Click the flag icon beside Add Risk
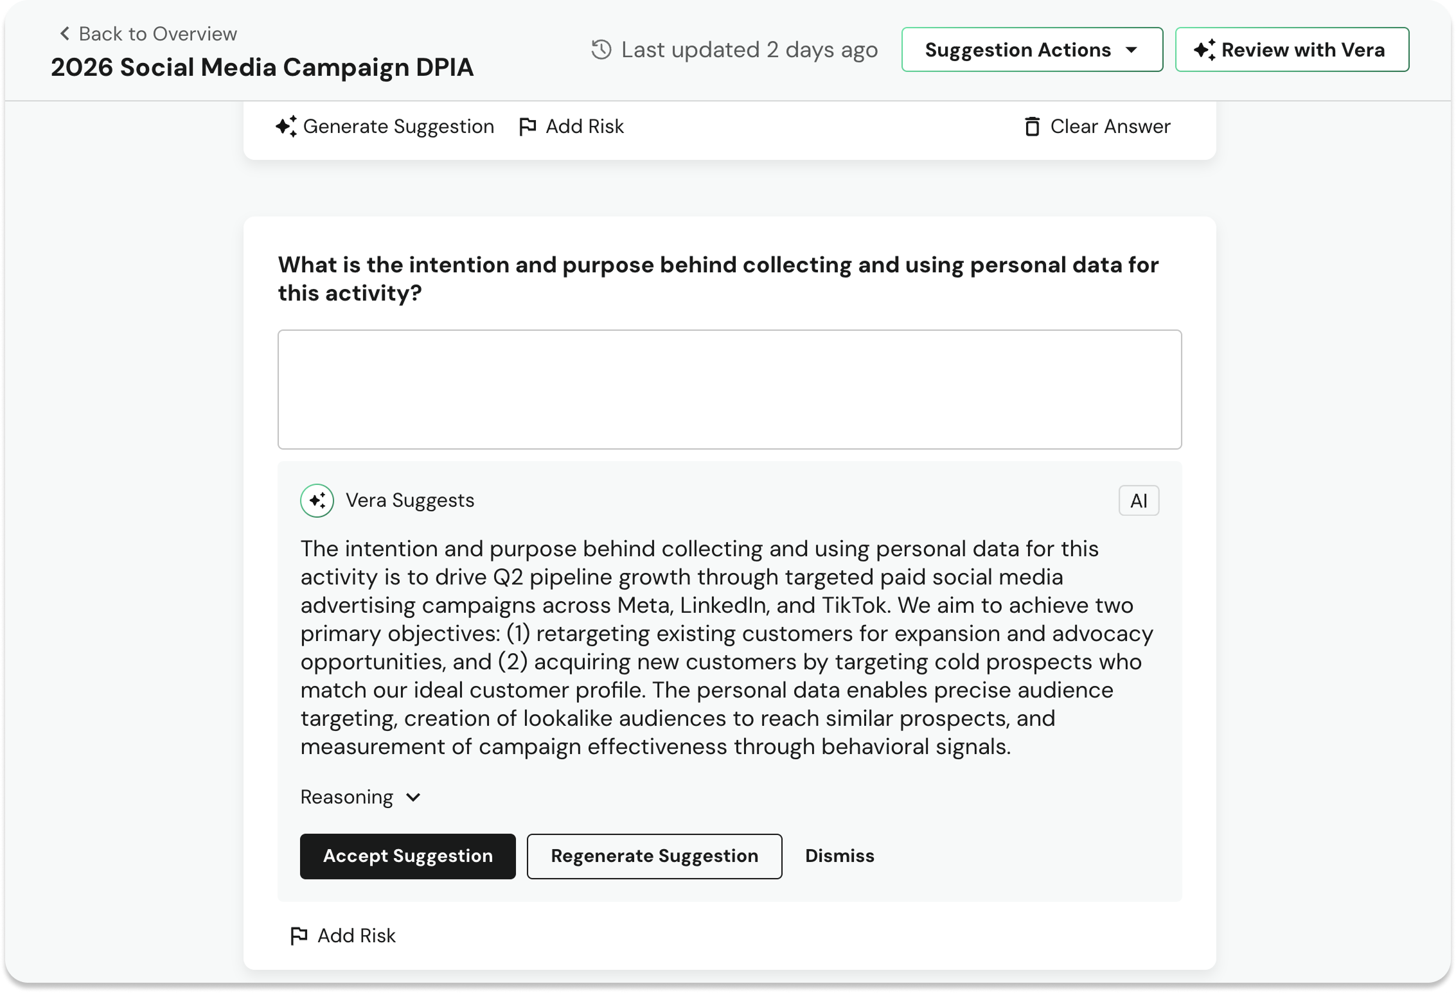This screenshot has width=1456, height=993. point(528,127)
